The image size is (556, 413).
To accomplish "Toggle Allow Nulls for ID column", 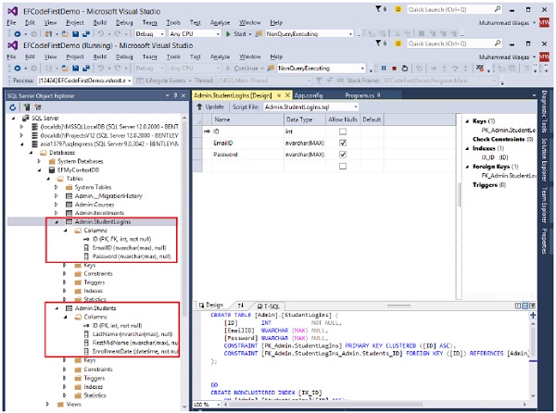I will [x=342, y=131].
